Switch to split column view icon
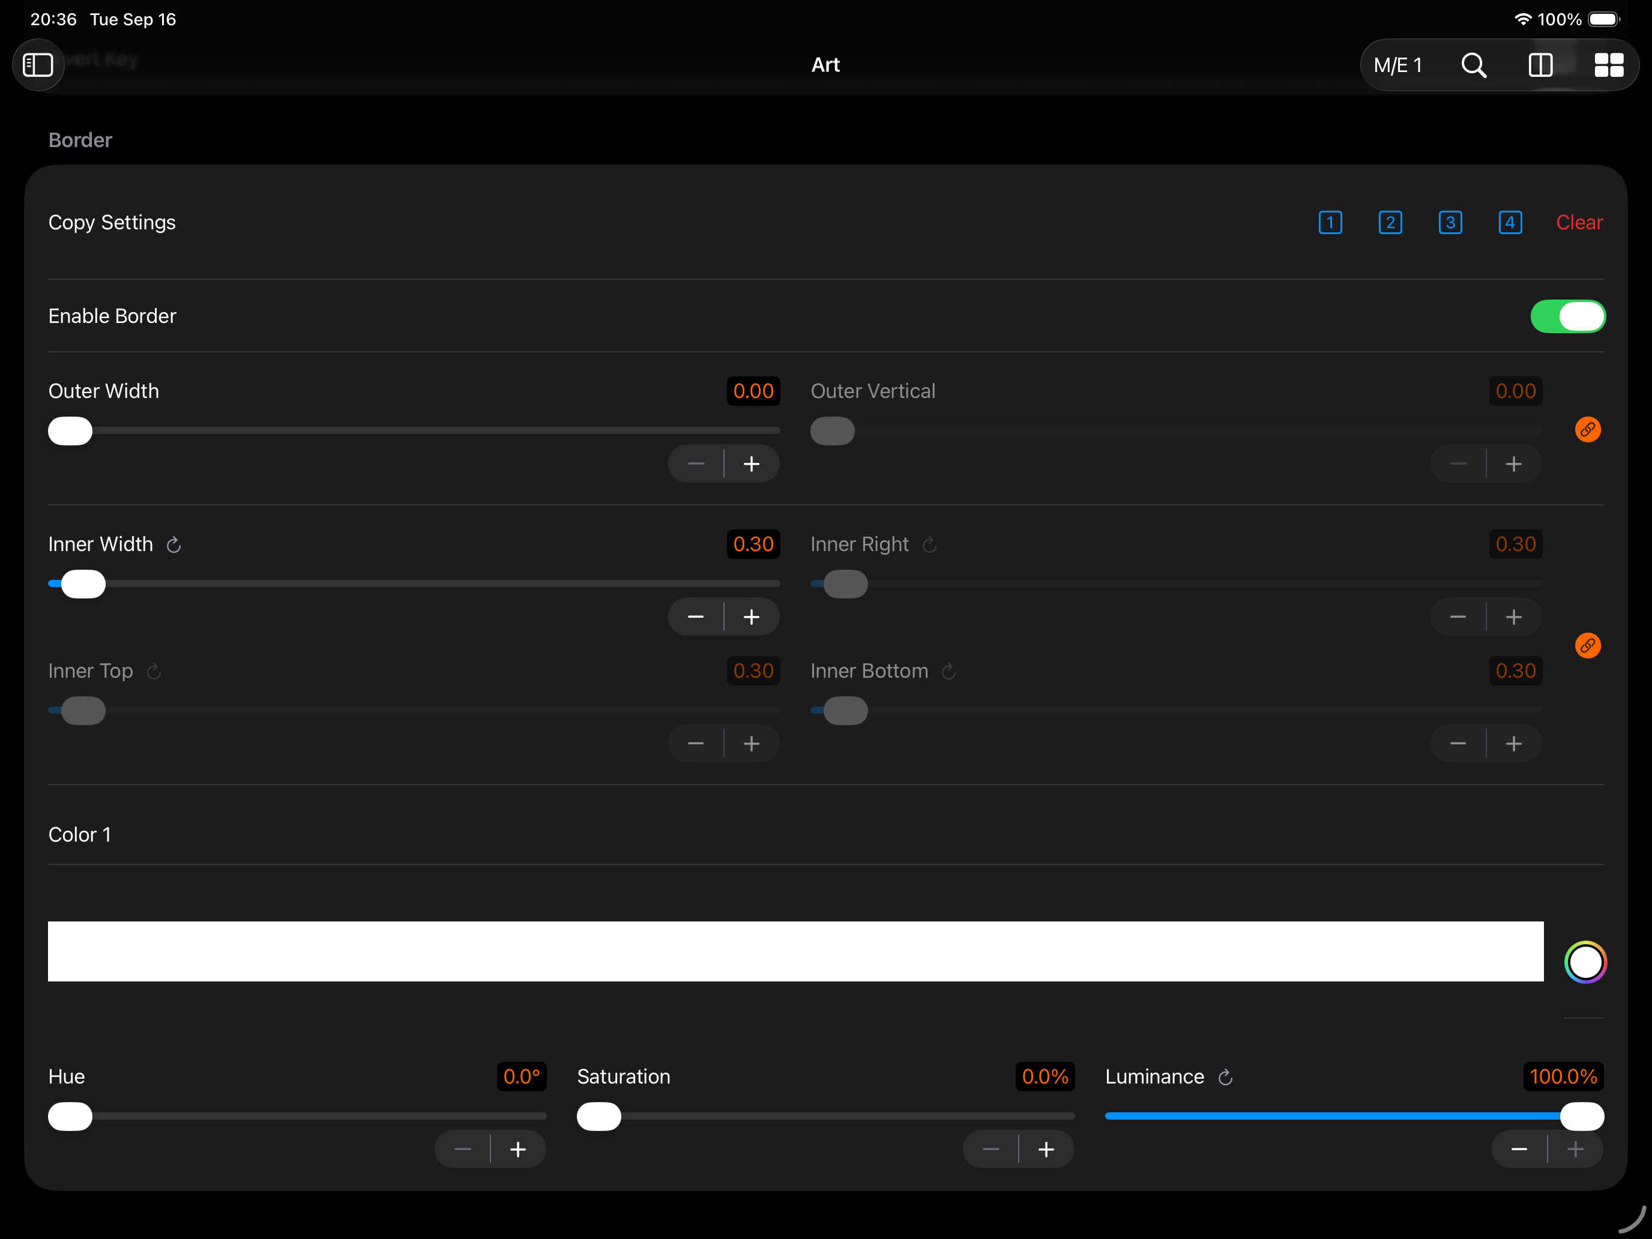 point(1540,65)
